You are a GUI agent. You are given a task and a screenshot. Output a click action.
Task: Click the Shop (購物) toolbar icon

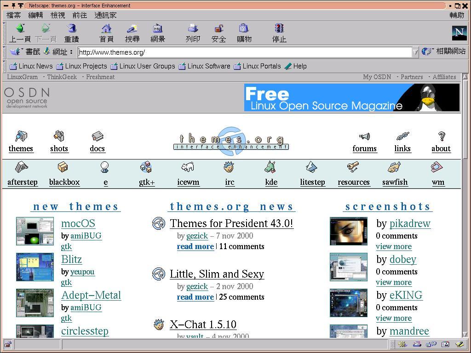pyautogui.click(x=244, y=28)
